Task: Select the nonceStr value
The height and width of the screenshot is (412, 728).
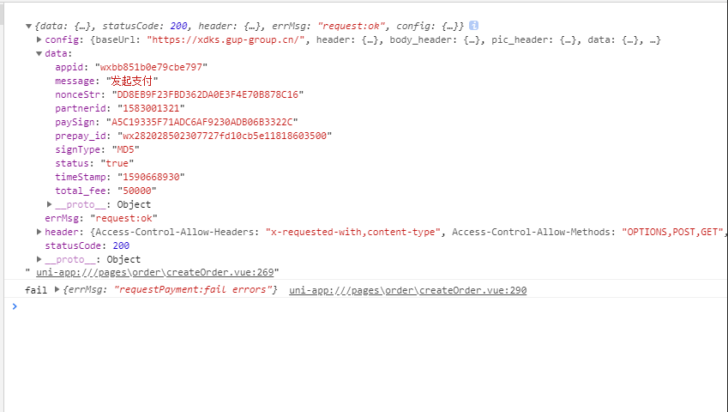Action: tap(208, 94)
